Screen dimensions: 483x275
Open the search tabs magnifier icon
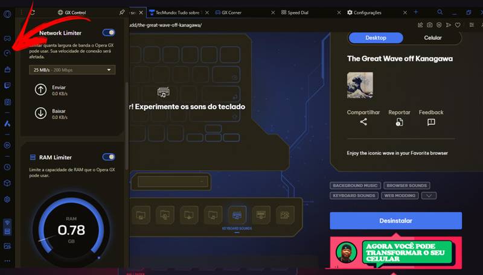pyautogui.click(x=440, y=12)
